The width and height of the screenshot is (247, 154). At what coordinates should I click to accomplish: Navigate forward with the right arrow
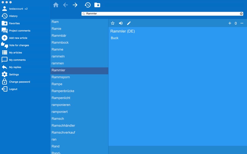75,5
